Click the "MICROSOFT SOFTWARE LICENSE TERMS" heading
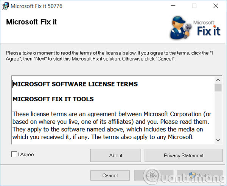Screen dimensions: 227x186 75,84
